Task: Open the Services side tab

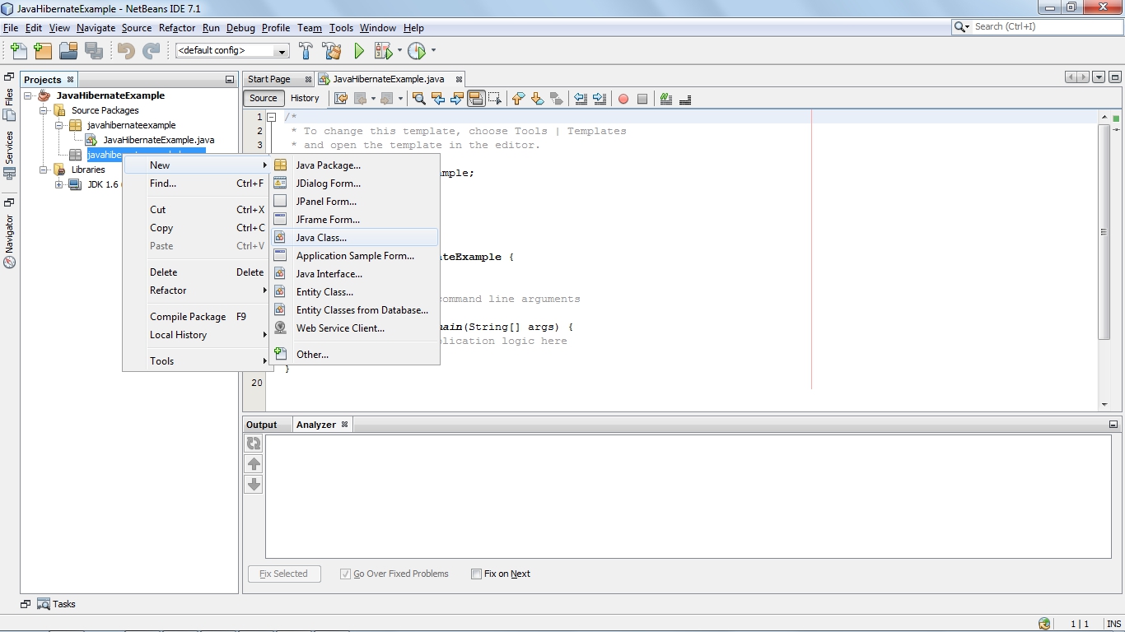Action: [x=10, y=156]
